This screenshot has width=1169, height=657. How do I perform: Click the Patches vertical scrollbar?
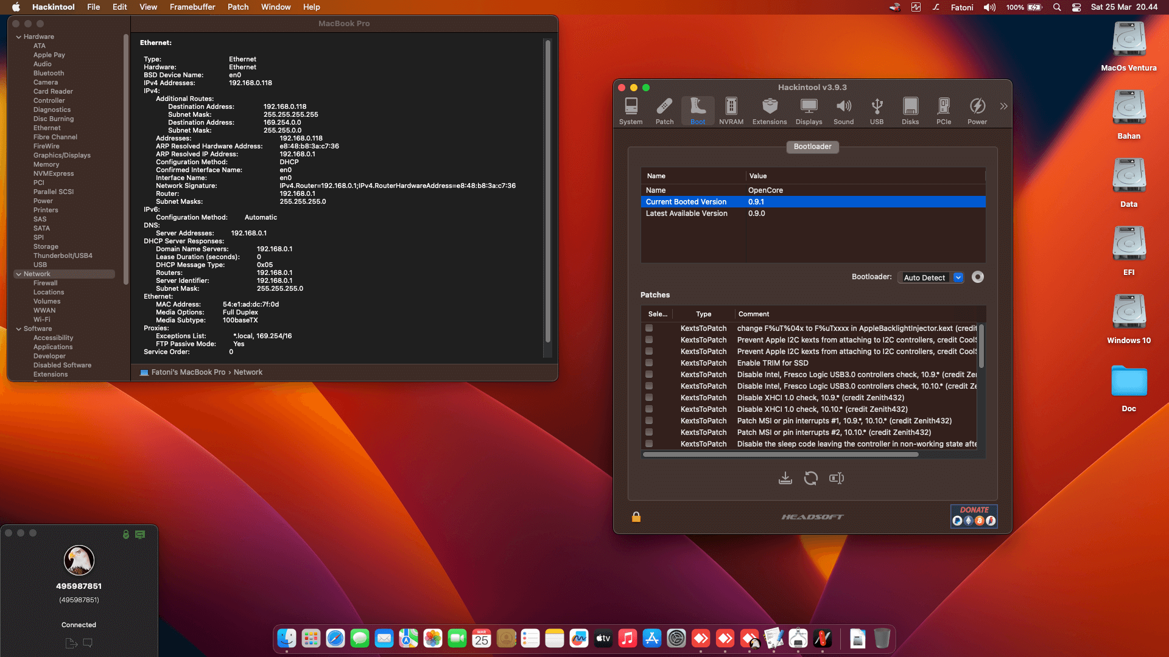pyautogui.click(x=981, y=346)
